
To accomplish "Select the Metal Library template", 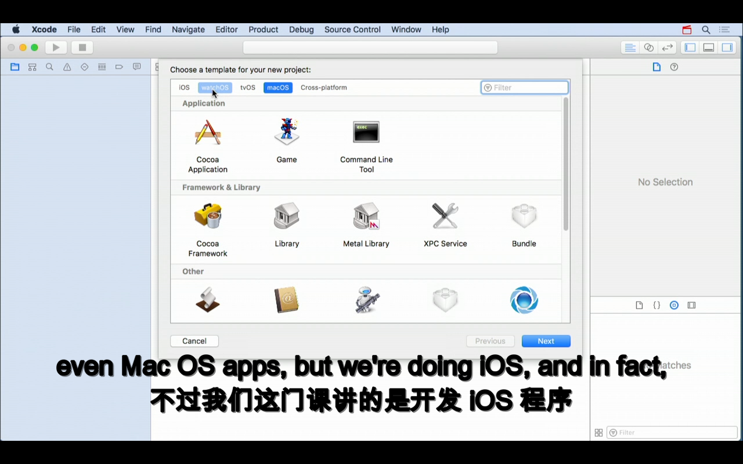I will 366,225.
